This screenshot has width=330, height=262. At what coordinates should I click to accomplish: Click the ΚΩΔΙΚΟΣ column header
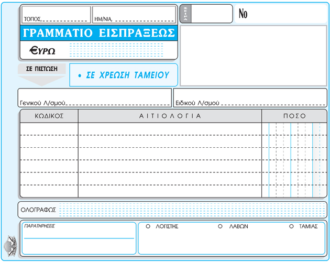click(x=49, y=116)
